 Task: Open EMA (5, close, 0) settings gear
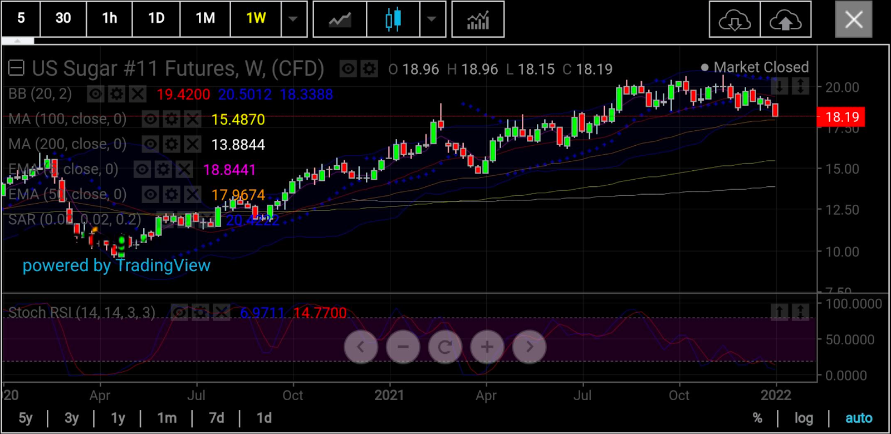tap(163, 170)
